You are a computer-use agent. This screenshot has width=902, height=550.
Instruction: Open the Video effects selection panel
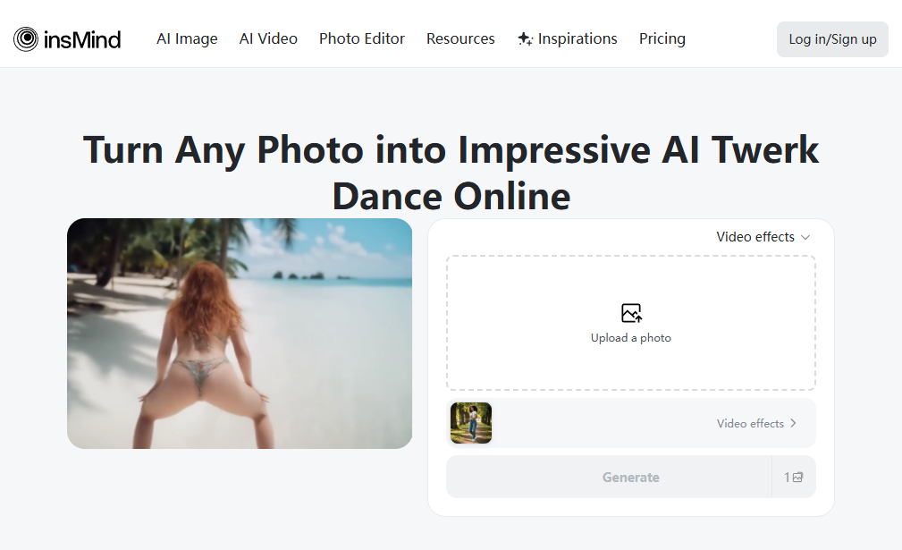(x=757, y=422)
